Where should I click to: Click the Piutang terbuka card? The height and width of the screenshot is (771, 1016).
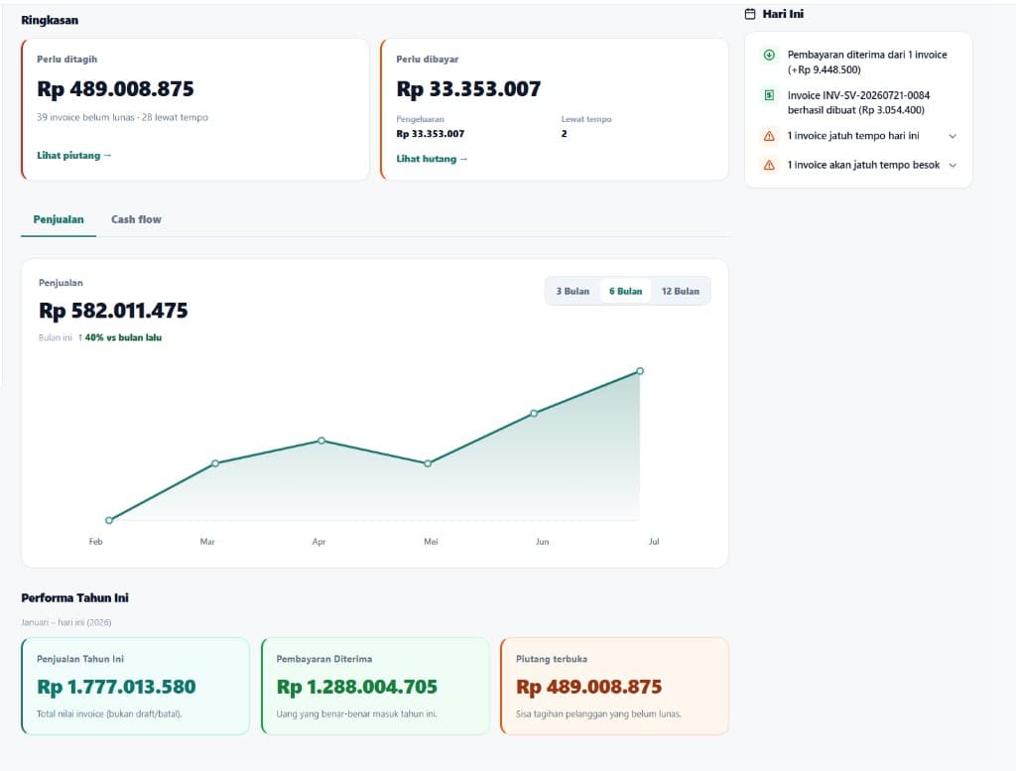coord(614,686)
